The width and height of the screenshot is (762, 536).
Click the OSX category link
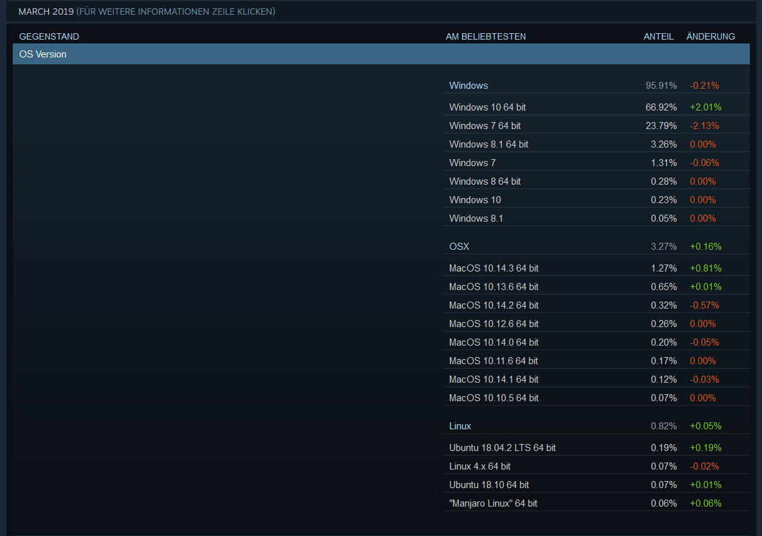pyautogui.click(x=459, y=247)
